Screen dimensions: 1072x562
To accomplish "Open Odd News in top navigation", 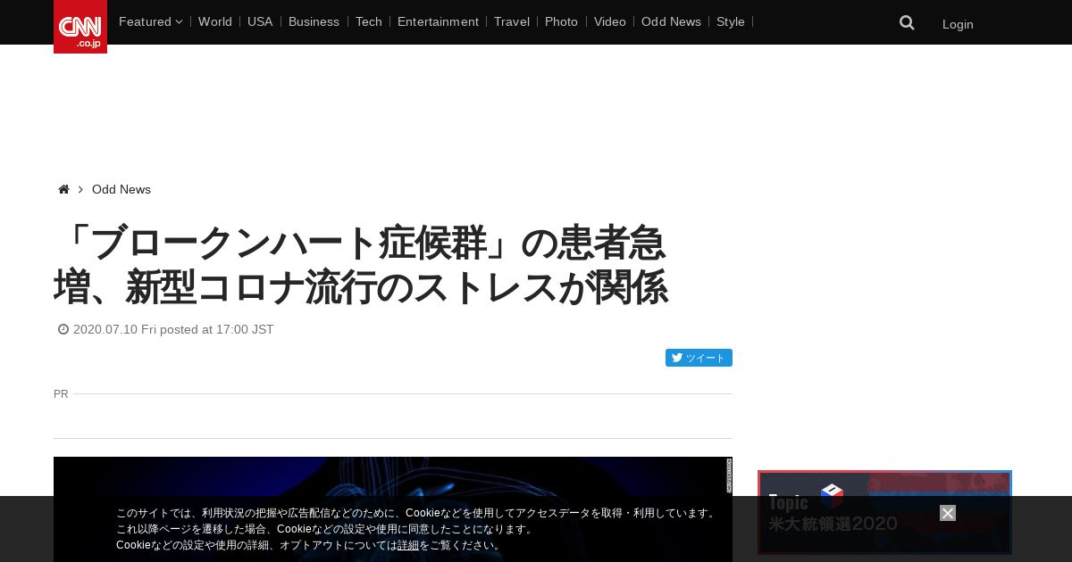I will coord(671,21).
